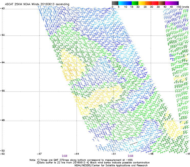Click the "45" legend scale label
Viewport: 190px width, 167px height.
pos(171,7)
